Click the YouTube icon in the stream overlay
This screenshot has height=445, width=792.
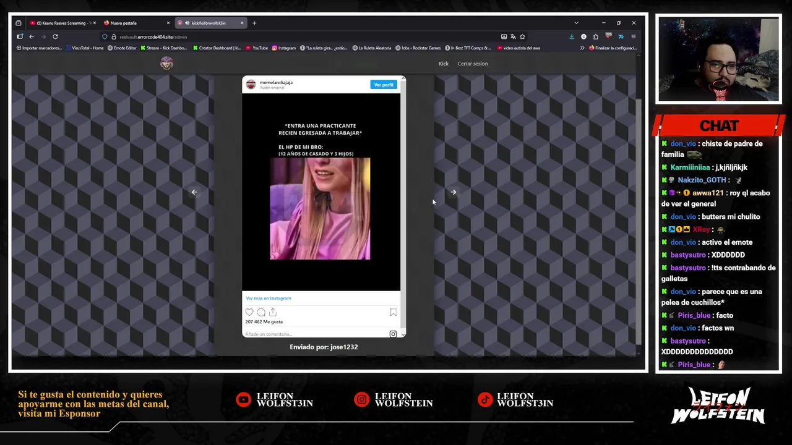pos(243,400)
